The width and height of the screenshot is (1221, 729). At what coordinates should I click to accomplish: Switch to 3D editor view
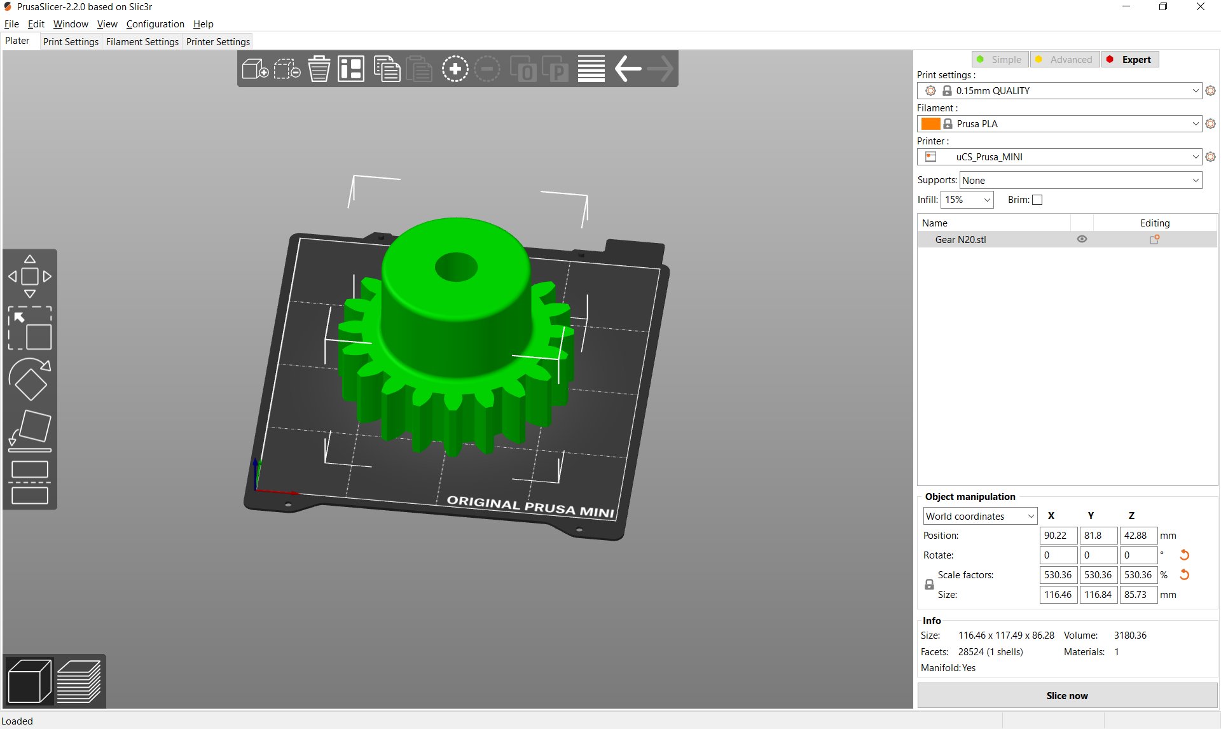tap(29, 681)
